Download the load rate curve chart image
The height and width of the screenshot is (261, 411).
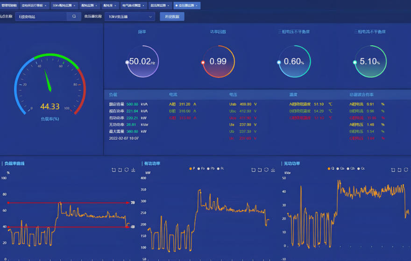[134, 170]
